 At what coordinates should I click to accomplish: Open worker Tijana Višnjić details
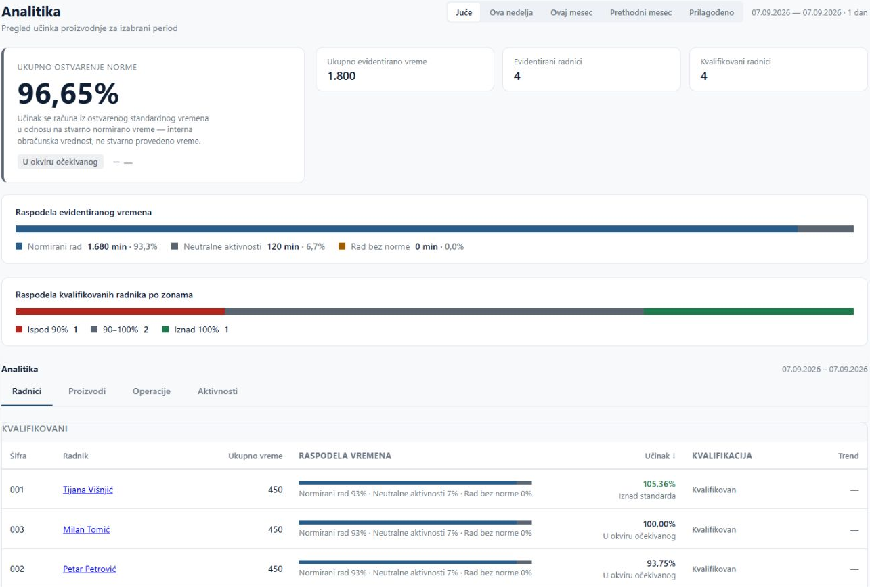88,490
